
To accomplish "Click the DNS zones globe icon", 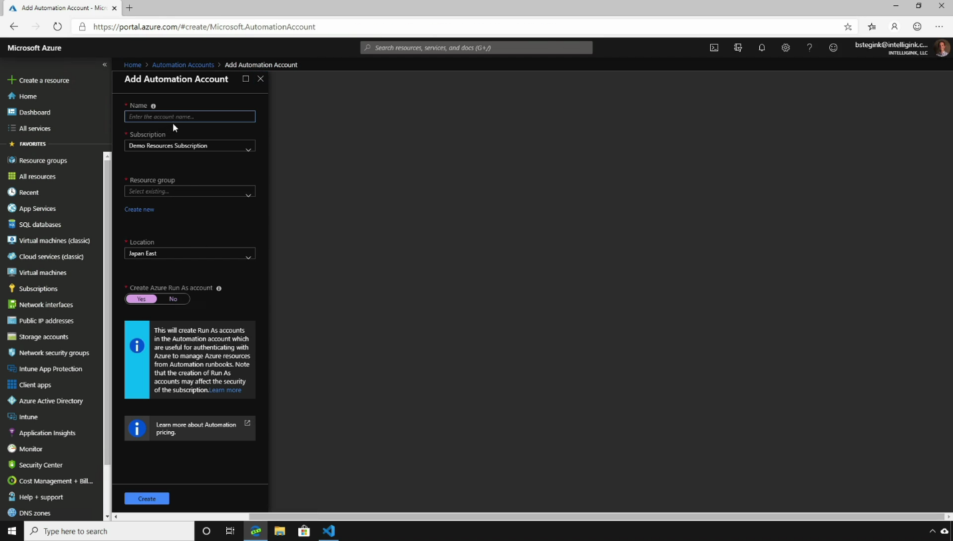I will click(11, 513).
